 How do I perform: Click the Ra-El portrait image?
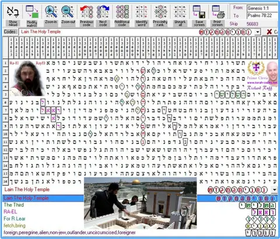click(x=27, y=78)
